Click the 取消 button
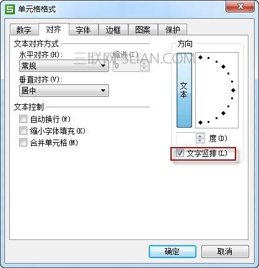Image resolution: width=259 pixels, height=268 pixels. 225,251
